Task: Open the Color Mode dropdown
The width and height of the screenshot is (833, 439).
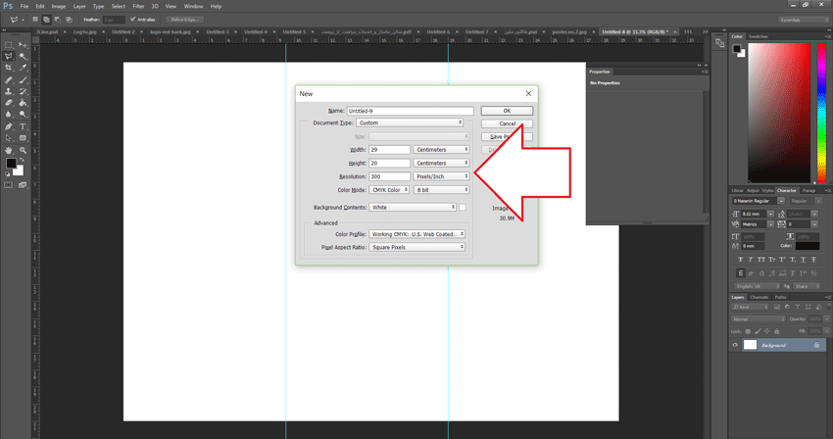Action: 389,190
